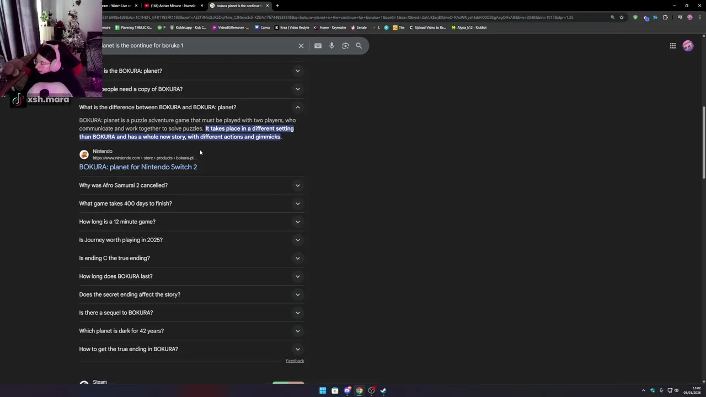
Task: Open the Krea Video Restyle bookmark
Action: click(x=292, y=28)
